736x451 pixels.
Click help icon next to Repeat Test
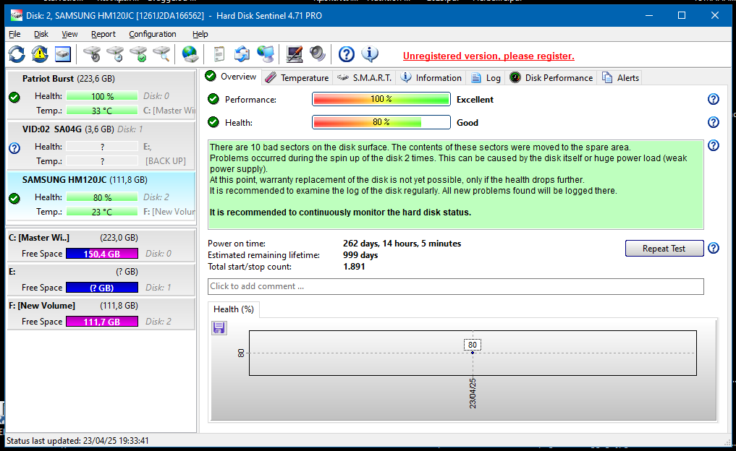point(713,248)
